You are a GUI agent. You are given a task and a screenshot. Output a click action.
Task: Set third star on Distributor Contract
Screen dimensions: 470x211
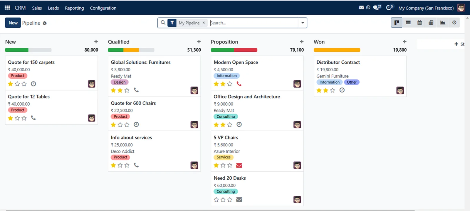tap(333, 90)
